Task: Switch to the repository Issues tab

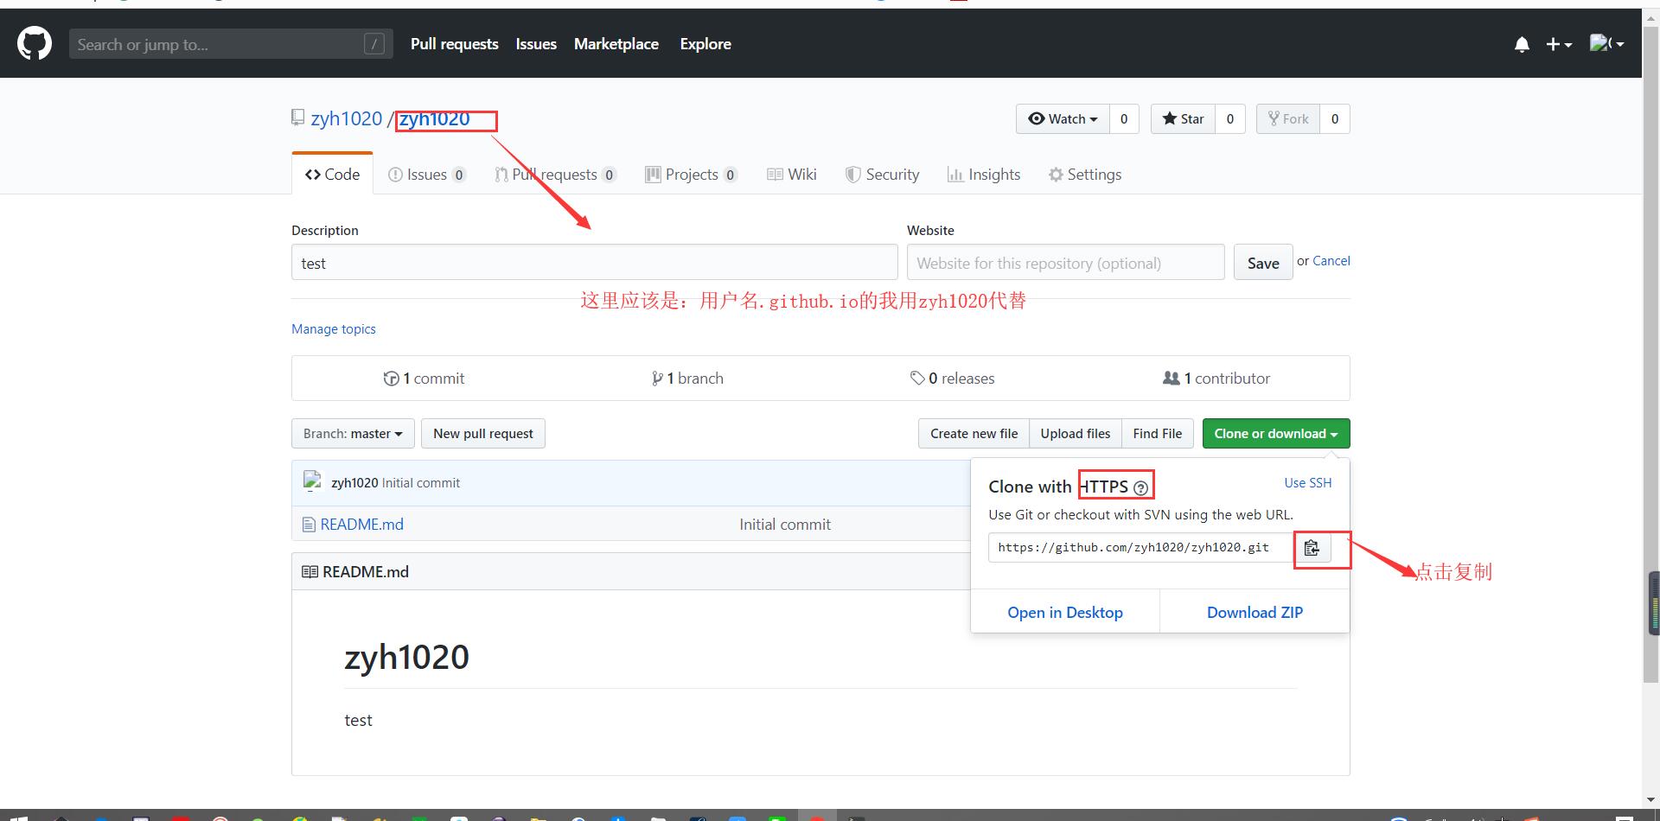Action: (x=427, y=175)
